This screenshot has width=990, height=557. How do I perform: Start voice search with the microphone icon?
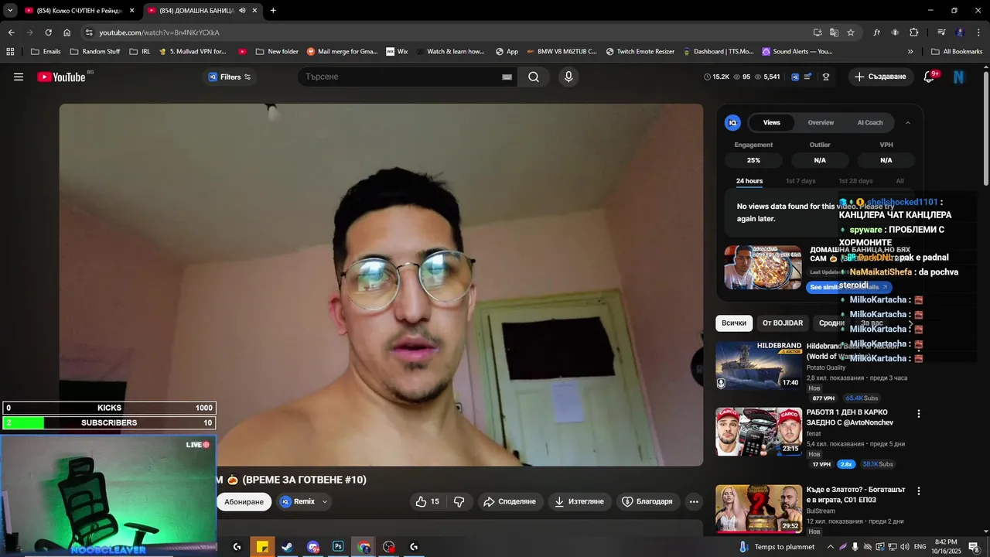pos(568,77)
